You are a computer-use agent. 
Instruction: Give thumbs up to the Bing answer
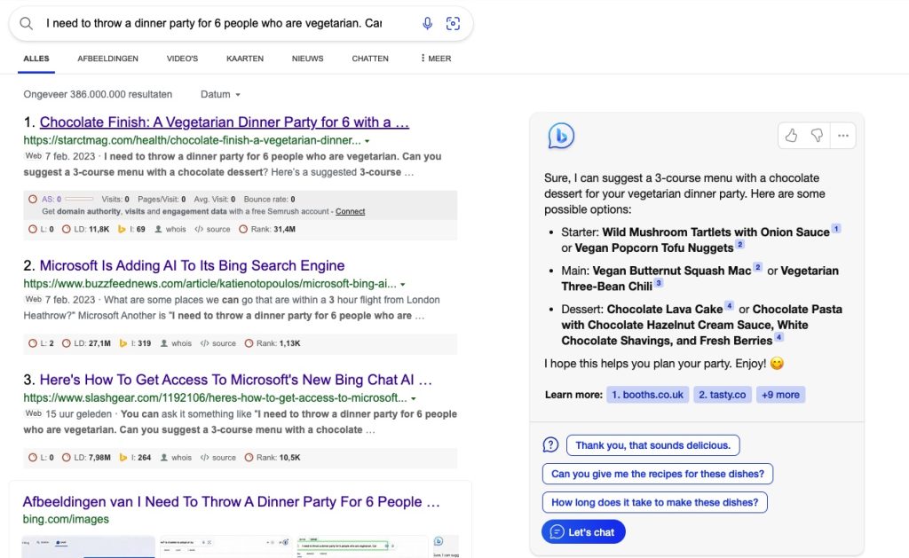[791, 136]
